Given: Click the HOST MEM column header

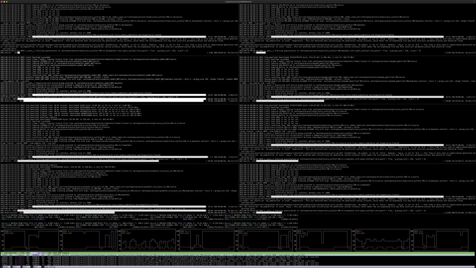Looking at the screenshot, I should [x=57, y=253].
